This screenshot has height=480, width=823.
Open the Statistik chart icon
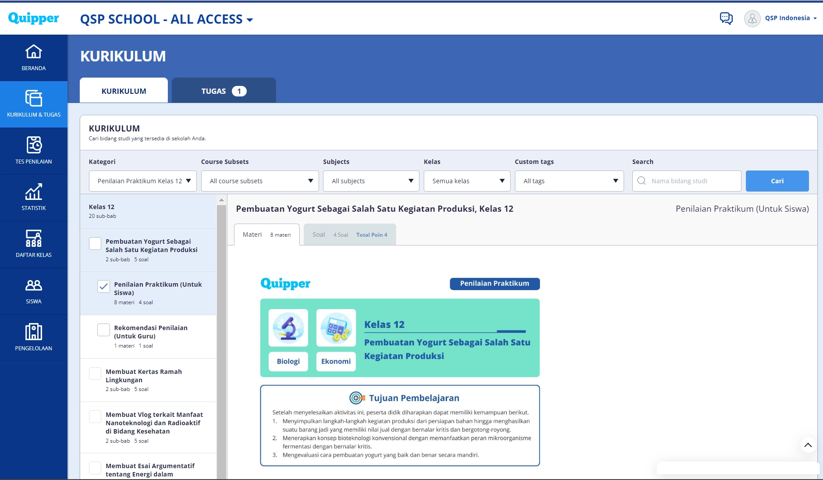pos(34,192)
